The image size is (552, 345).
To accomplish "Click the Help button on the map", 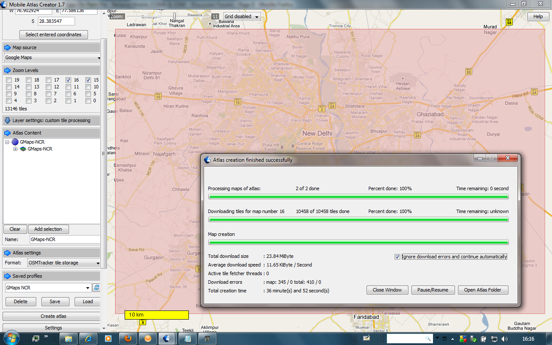I will coord(538,16).
